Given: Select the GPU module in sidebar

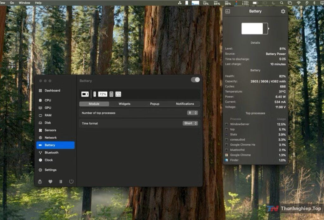Looking at the screenshot, I should click(x=55, y=108).
